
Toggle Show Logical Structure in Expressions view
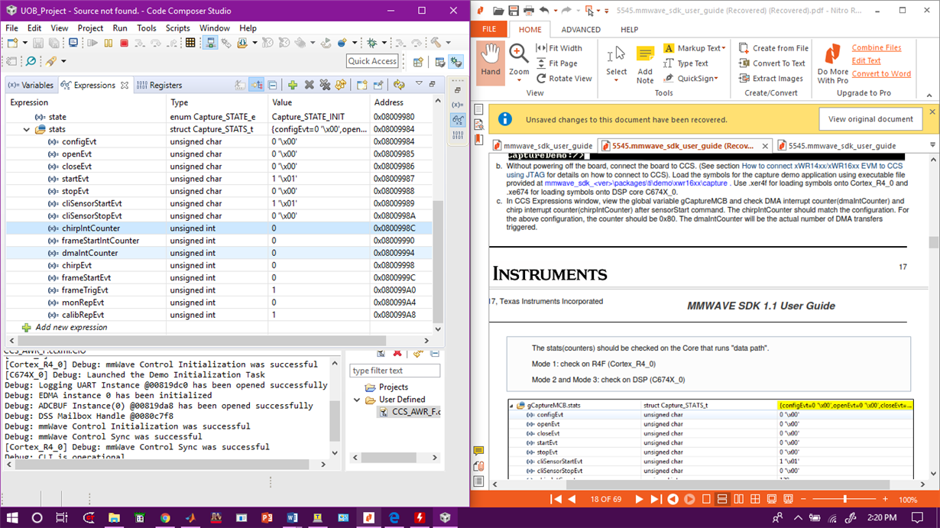pos(256,85)
